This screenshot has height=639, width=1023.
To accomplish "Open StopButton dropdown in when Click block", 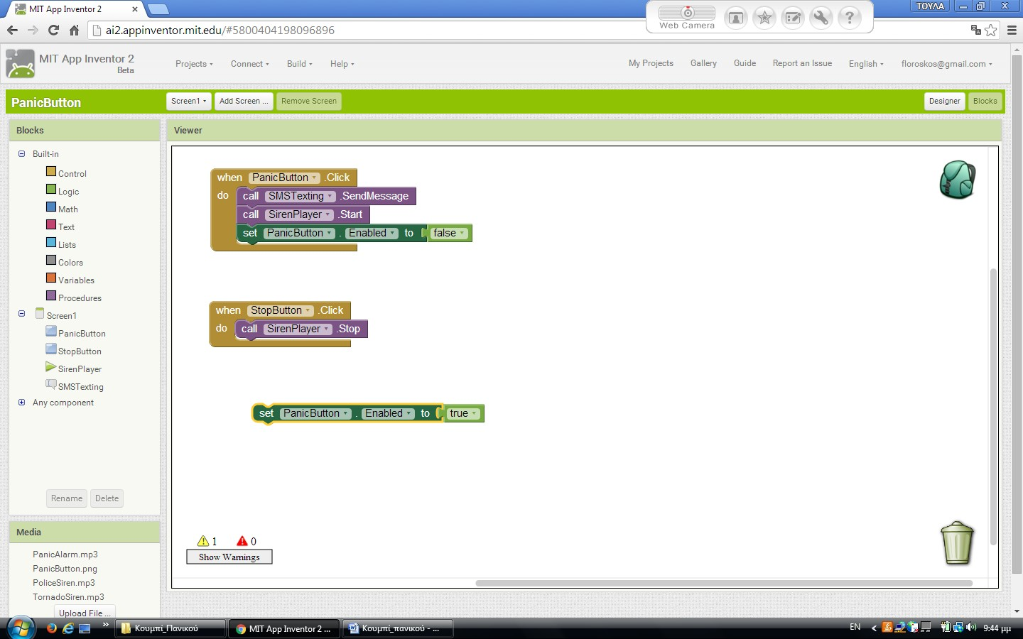I will [x=281, y=310].
